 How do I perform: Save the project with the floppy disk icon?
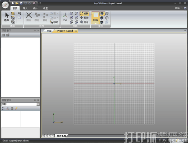21,3
